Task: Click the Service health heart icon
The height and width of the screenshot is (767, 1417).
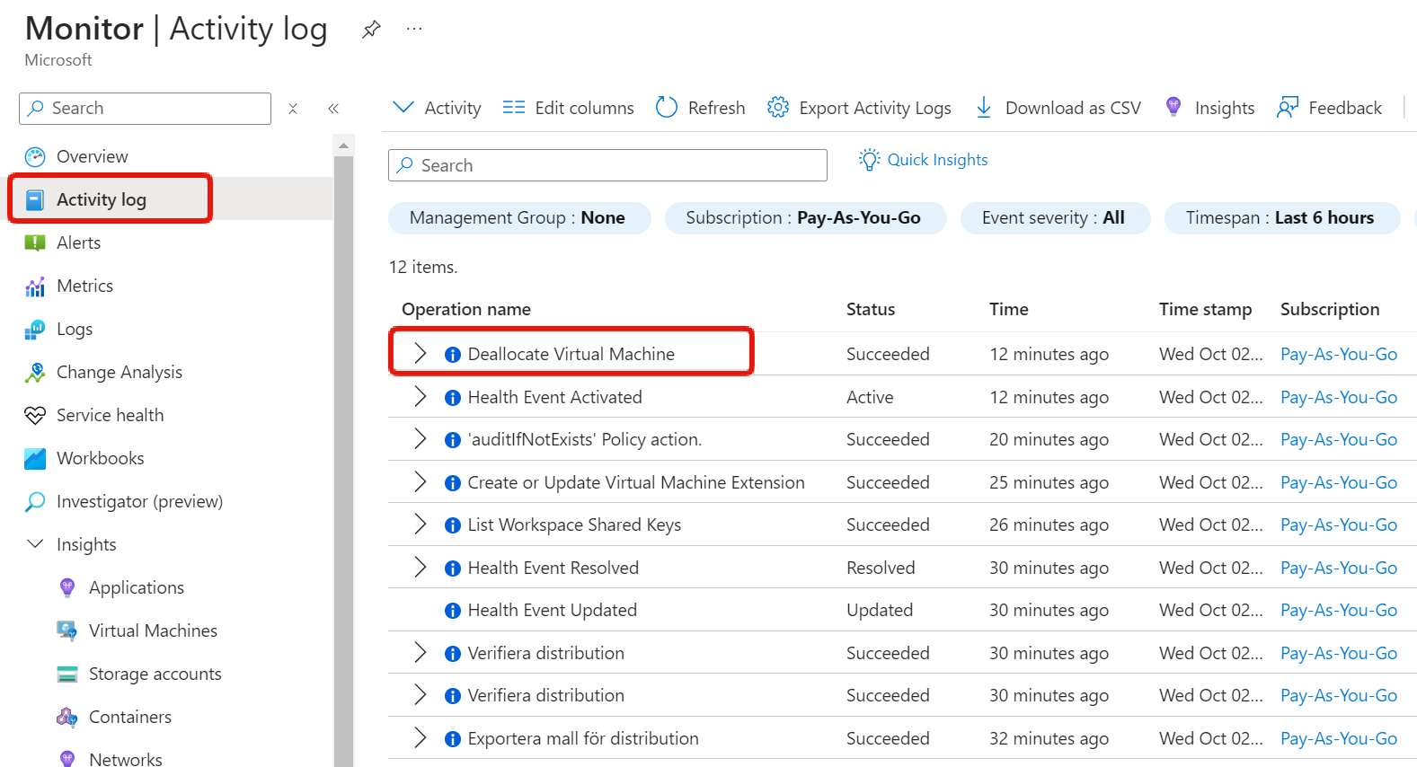Action: (x=35, y=416)
